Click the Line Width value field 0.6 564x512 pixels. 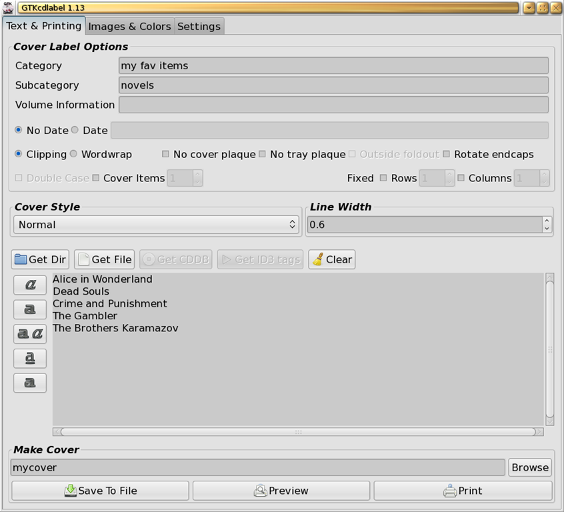pos(425,225)
